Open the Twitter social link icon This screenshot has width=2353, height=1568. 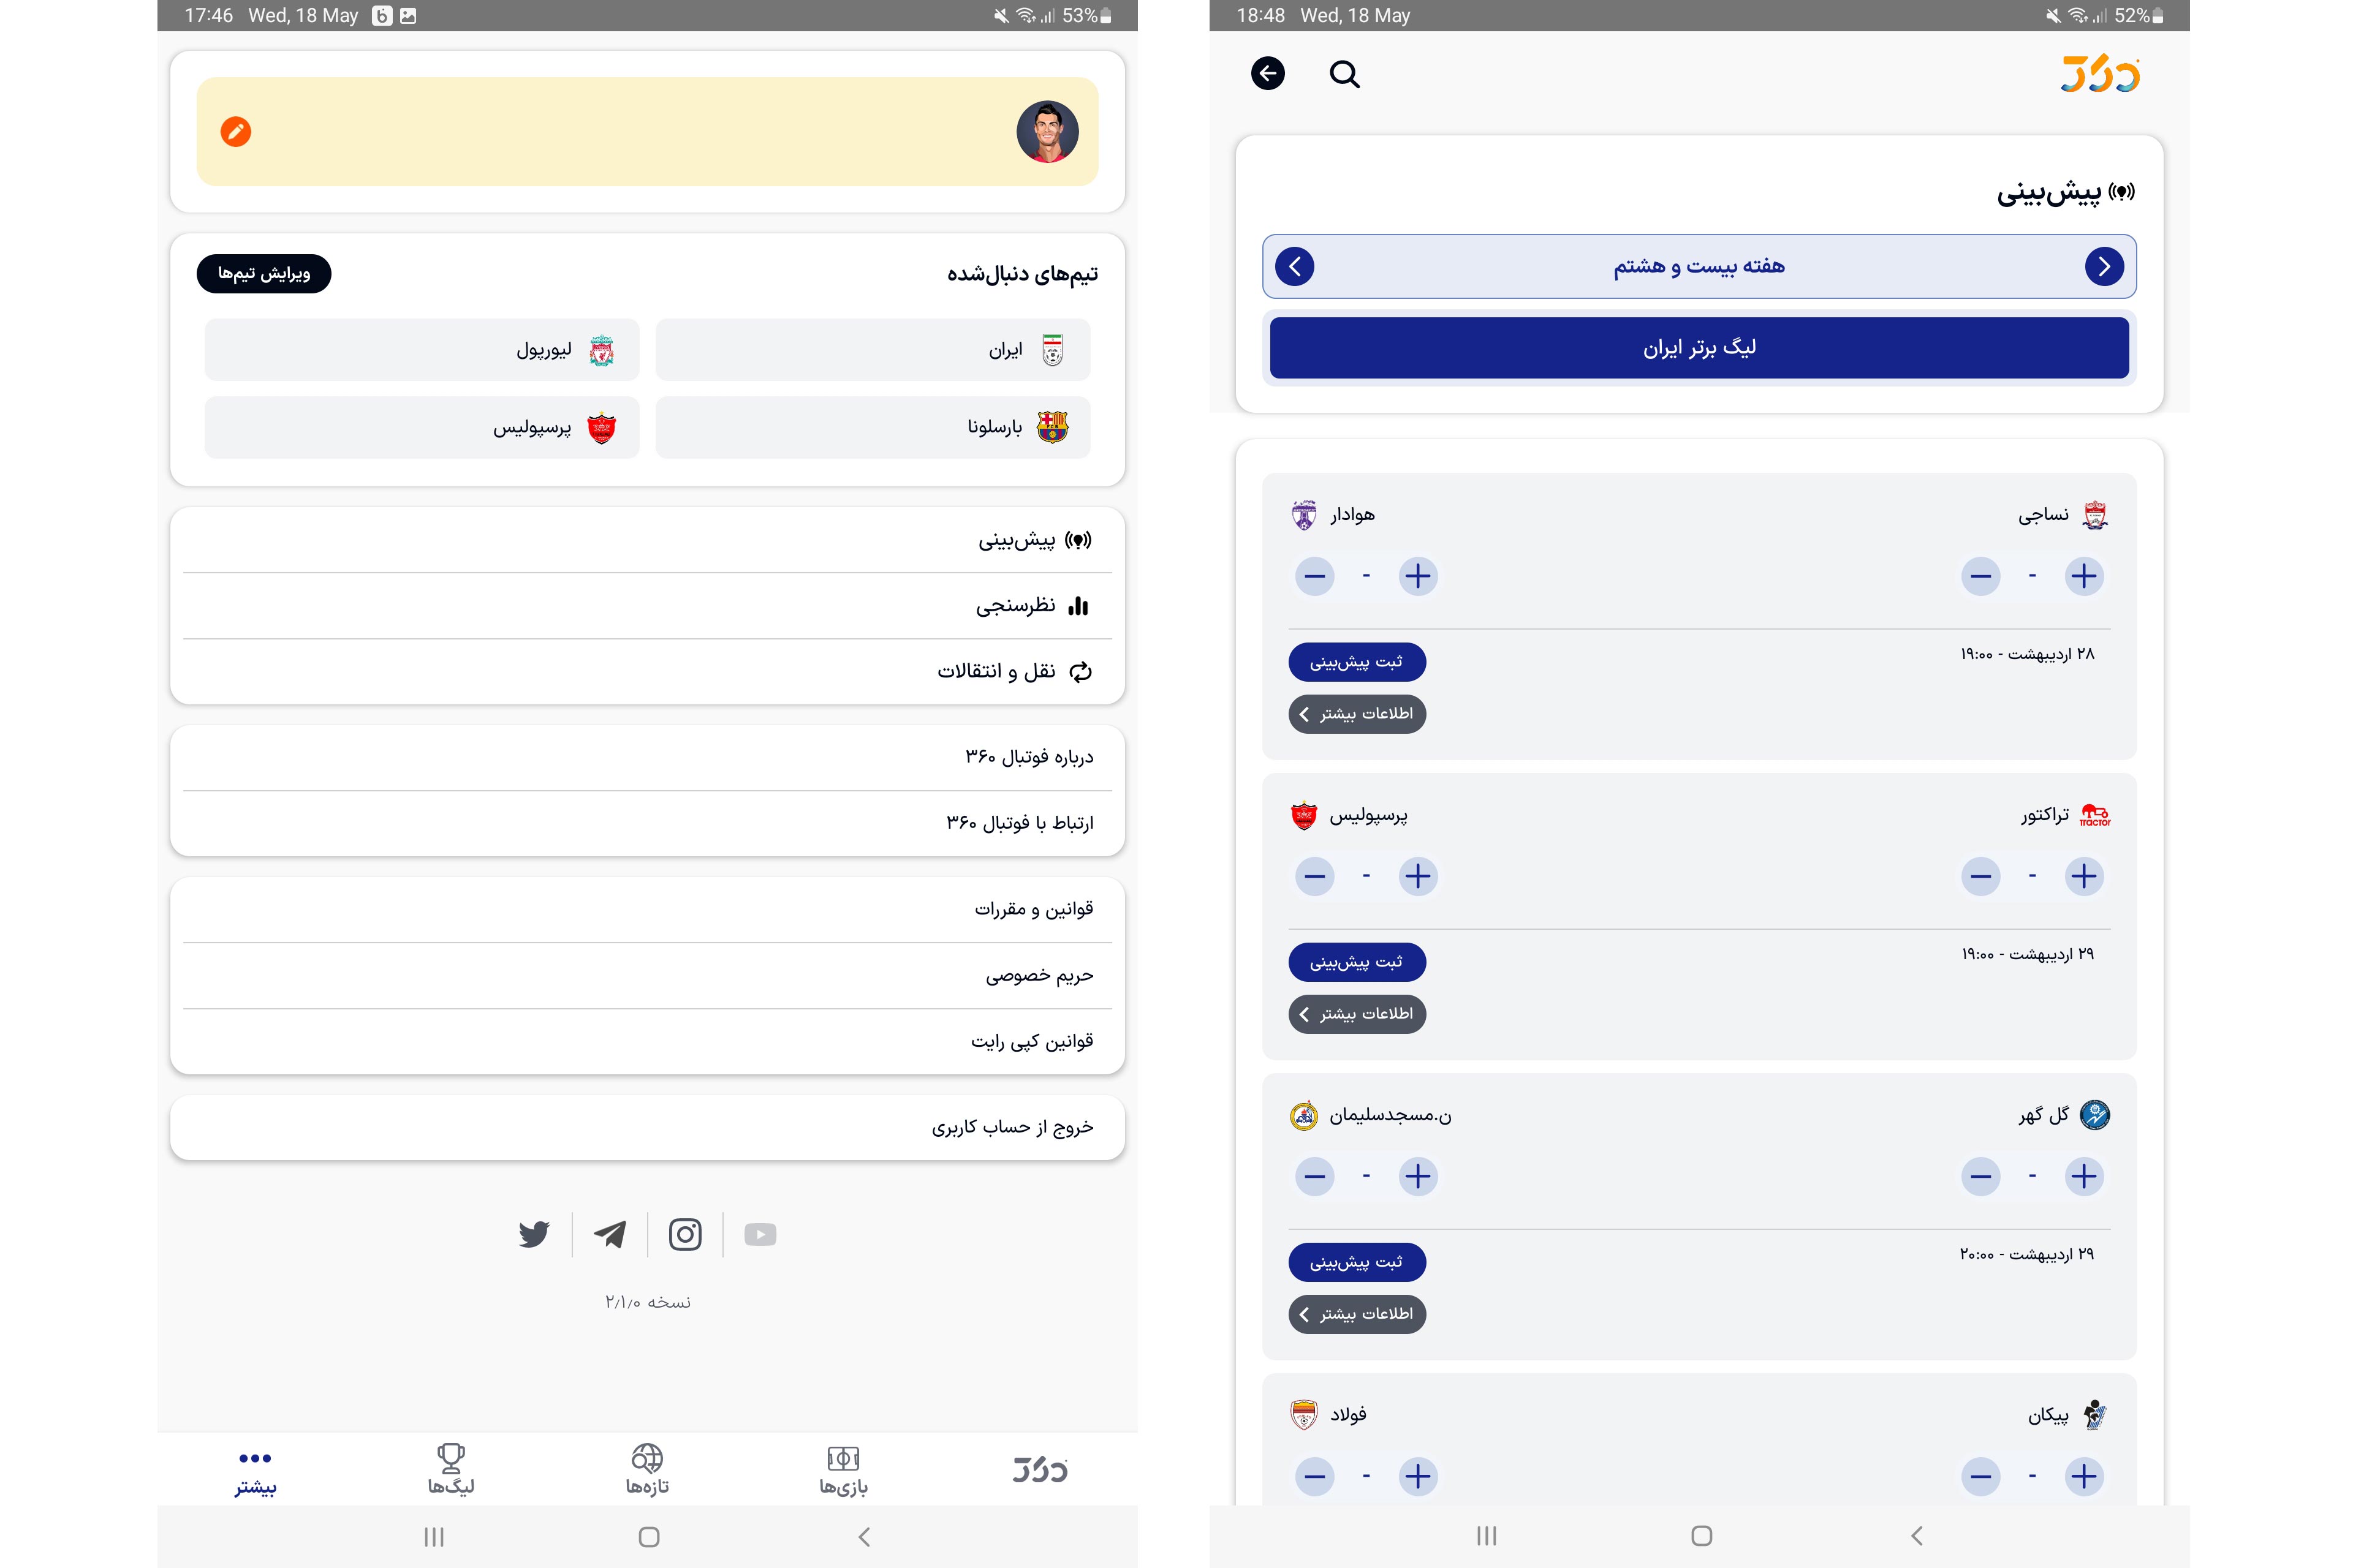click(x=534, y=1234)
